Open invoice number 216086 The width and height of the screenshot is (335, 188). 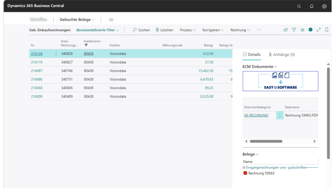pos(37,79)
